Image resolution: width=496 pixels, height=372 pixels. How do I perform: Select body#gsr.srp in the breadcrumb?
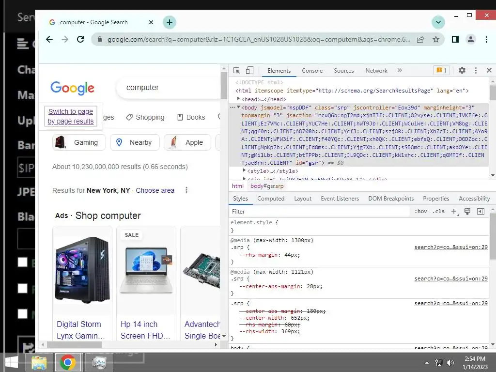point(267,186)
